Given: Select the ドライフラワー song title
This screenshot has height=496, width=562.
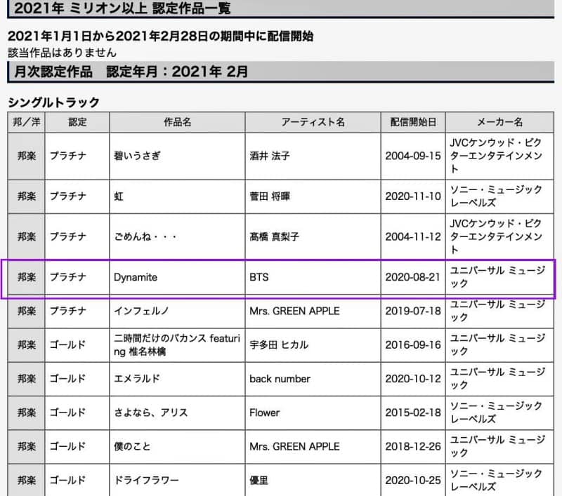Looking at the screenshot, I should click(146, 481).
